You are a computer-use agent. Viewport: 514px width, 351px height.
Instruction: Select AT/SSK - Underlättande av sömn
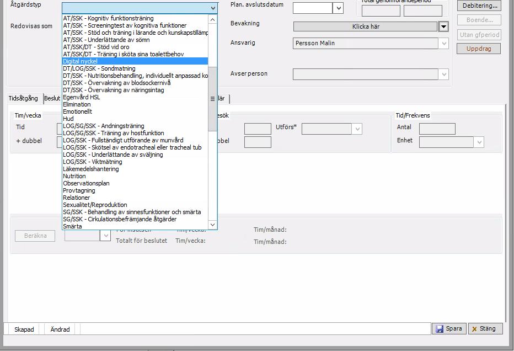[x=135, y=40]
